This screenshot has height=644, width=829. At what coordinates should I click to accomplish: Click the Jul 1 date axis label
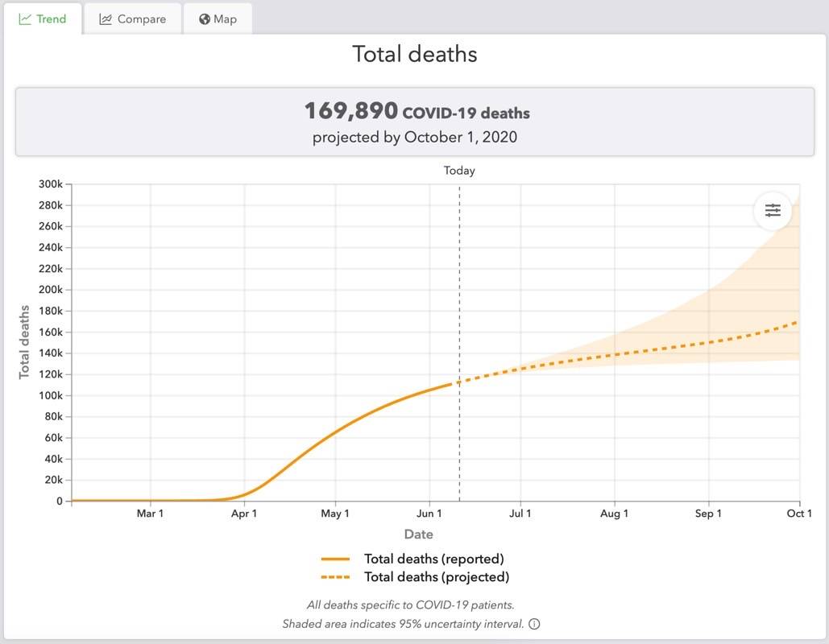(520, 514)
